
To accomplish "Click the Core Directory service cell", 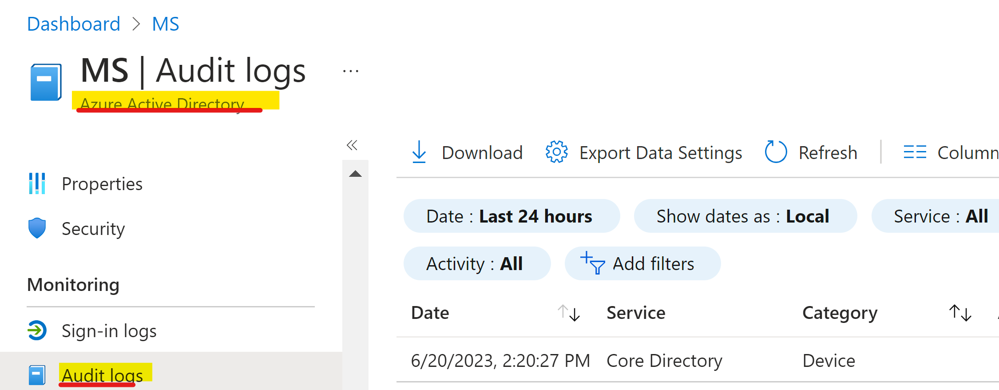I will click(664, 360).
